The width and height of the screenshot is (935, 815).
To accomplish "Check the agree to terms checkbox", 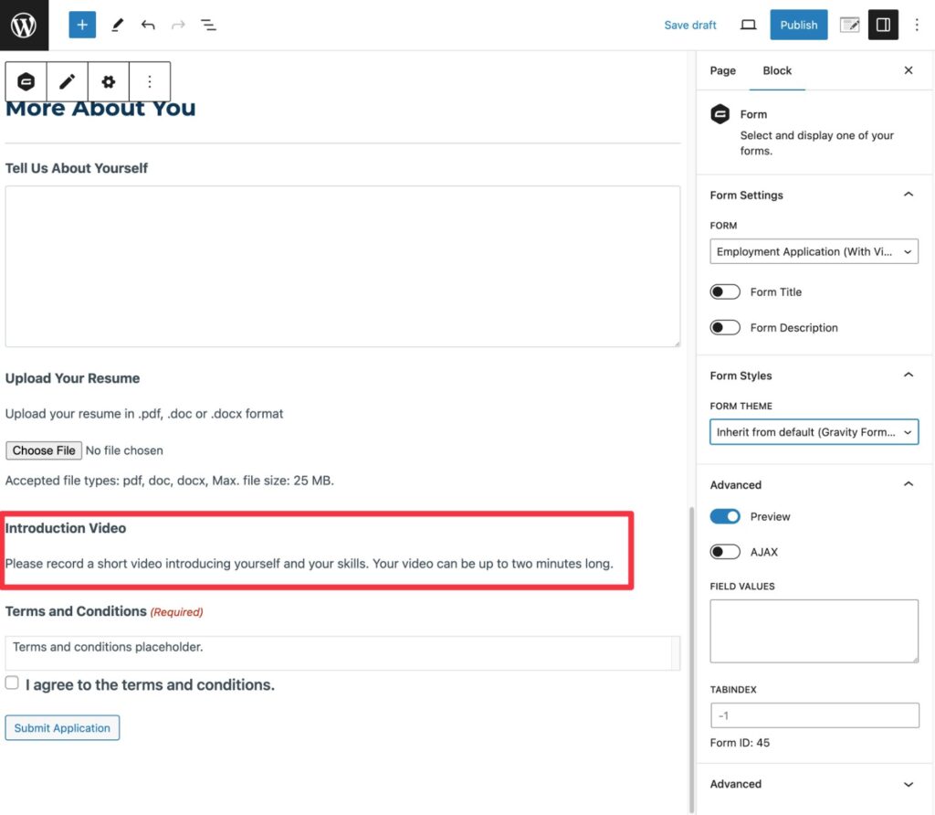I will 12,683.
